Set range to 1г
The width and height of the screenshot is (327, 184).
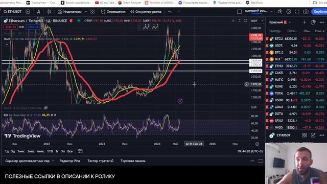coord(57,151)
